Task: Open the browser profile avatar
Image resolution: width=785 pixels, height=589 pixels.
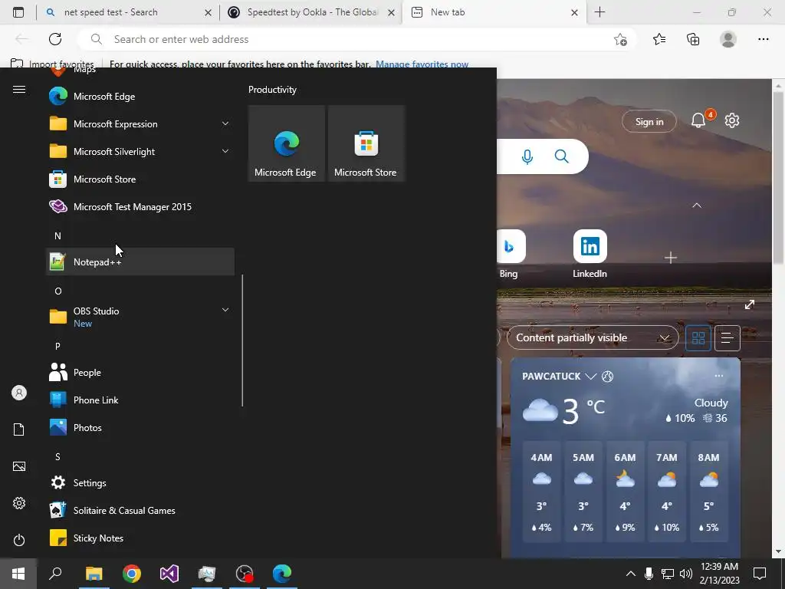Action: [728, 39]
